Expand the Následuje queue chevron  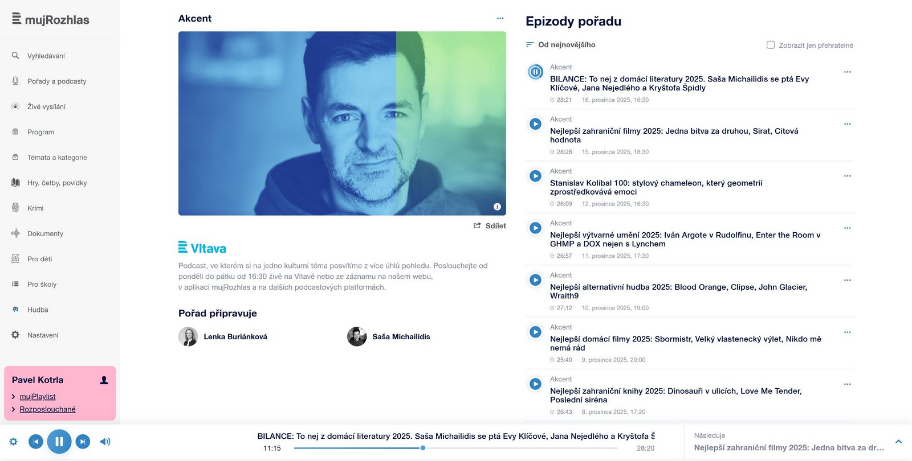point(898,442)
